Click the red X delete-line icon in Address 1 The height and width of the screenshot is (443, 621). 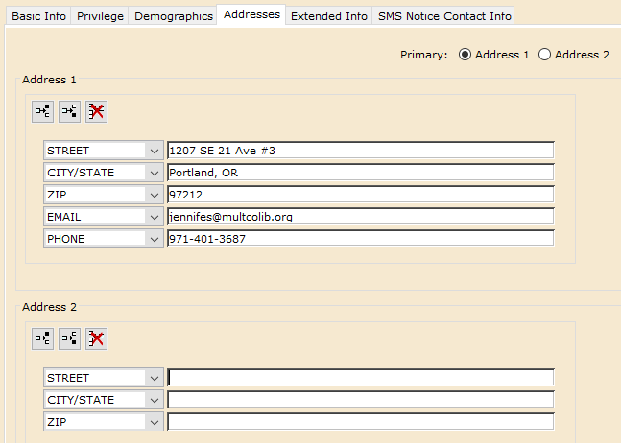pos(96,112)
